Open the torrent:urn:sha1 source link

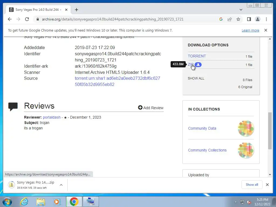click(118, 81)
